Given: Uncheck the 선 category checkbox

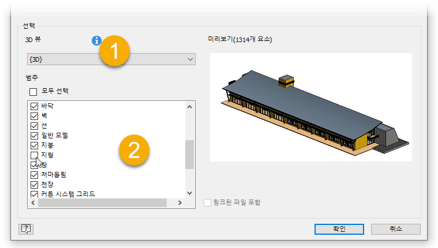Looking at the screenshot, I should 35,126.
